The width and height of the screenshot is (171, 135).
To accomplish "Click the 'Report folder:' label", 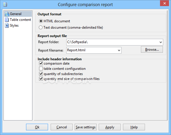I will [49, 42].
